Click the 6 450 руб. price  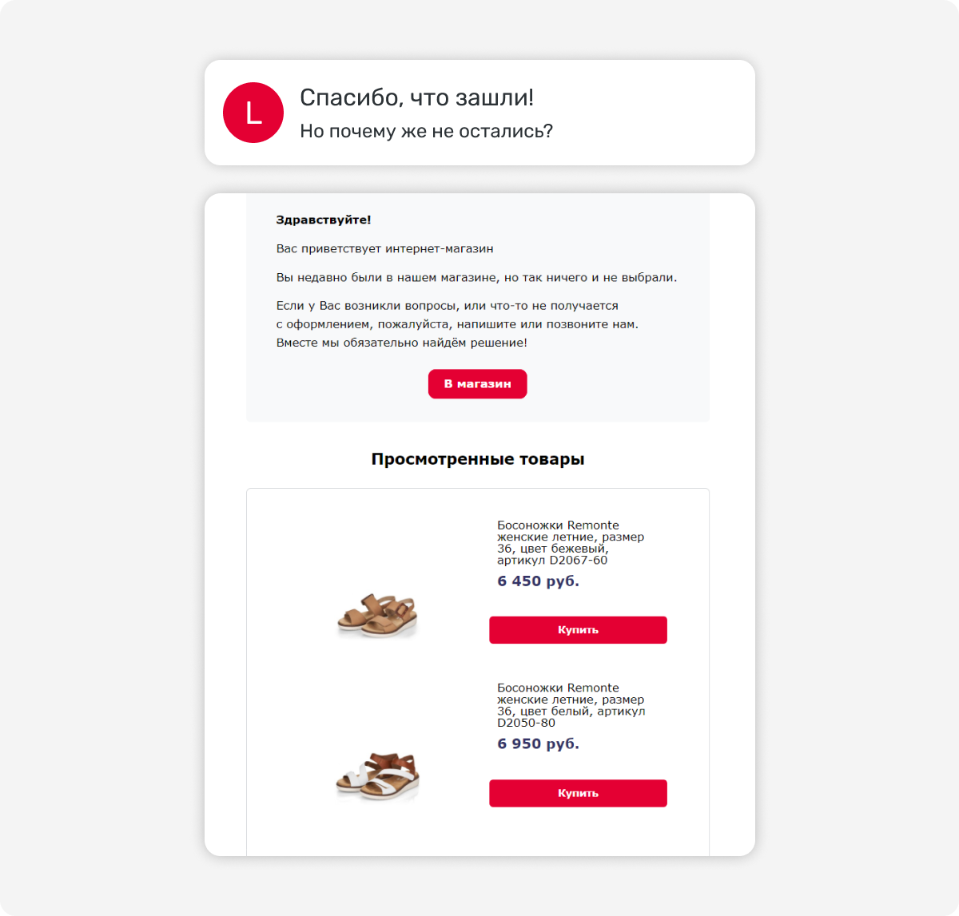pos(538,581)
